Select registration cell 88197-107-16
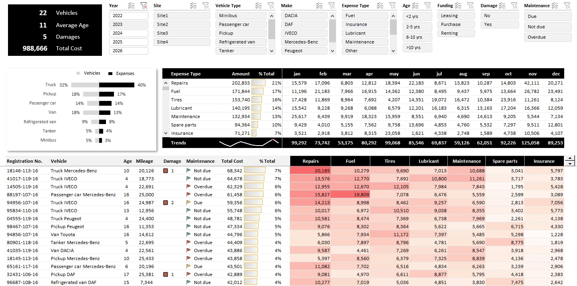 click(22, 195)
